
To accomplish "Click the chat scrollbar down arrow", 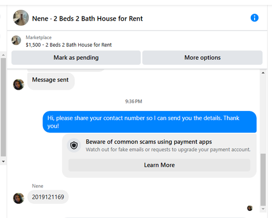I will click(263, 209).
